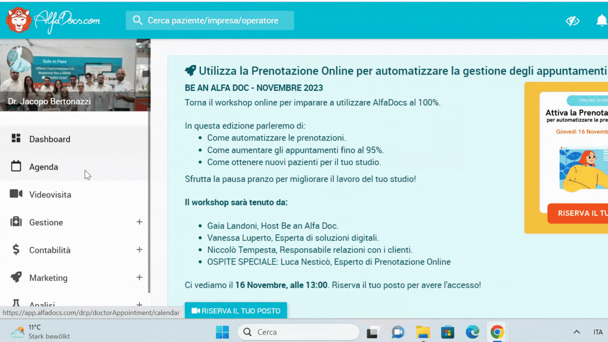
Task: Open File Explorer from the taskbar
Action: [423, 332]
